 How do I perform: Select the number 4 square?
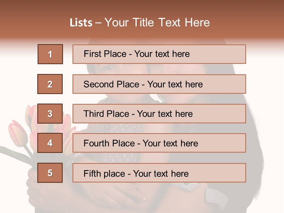50,143
